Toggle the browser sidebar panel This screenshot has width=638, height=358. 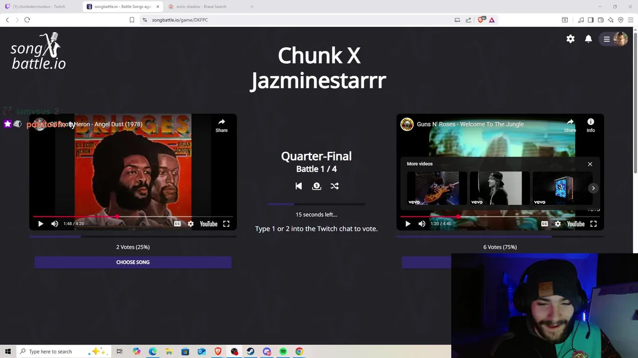click(591, 20)
